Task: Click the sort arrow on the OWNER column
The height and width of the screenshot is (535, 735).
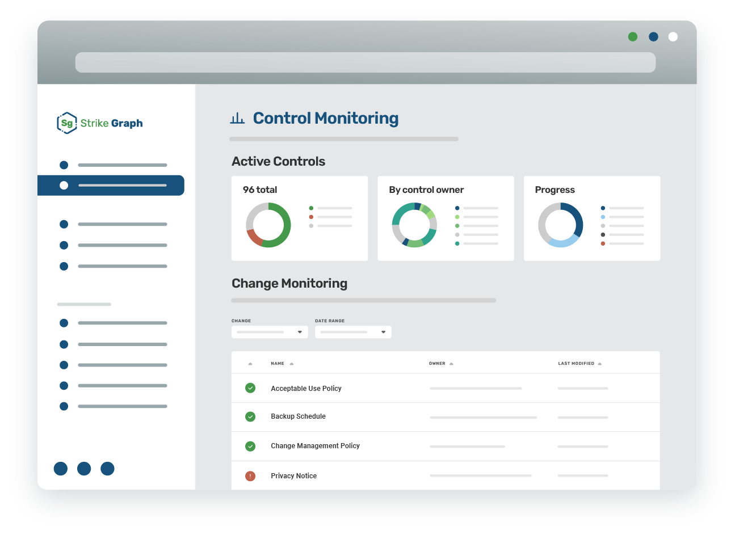Action: pos(451,363)
